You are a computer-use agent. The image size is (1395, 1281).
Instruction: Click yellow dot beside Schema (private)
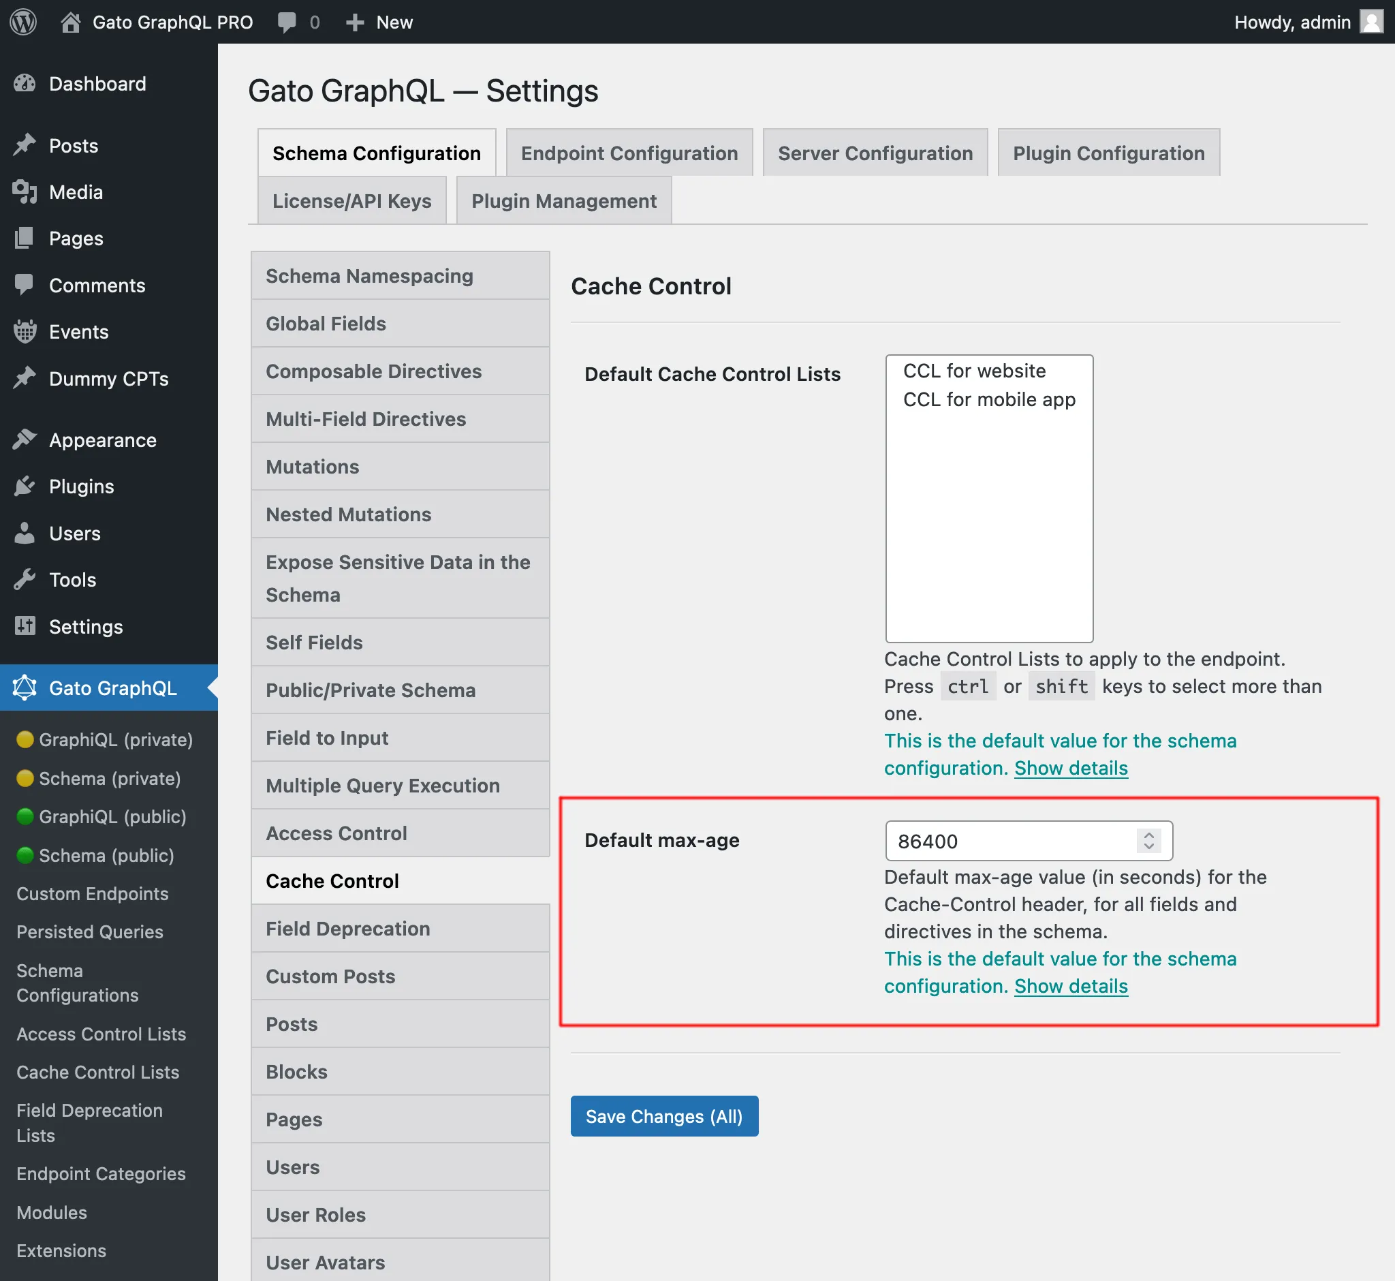point(25,778)
